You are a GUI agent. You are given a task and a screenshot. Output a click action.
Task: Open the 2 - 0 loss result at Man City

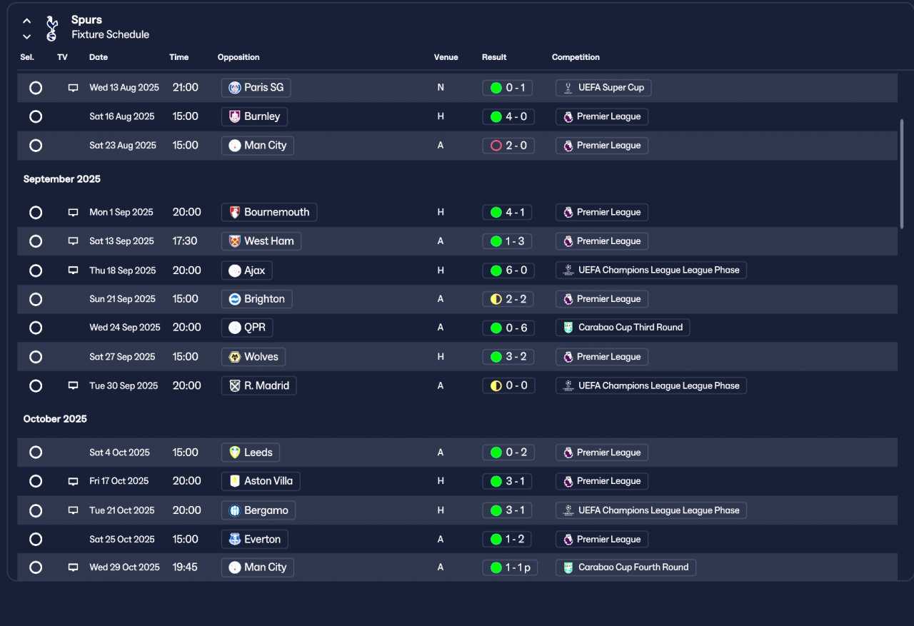click(508, 146)
